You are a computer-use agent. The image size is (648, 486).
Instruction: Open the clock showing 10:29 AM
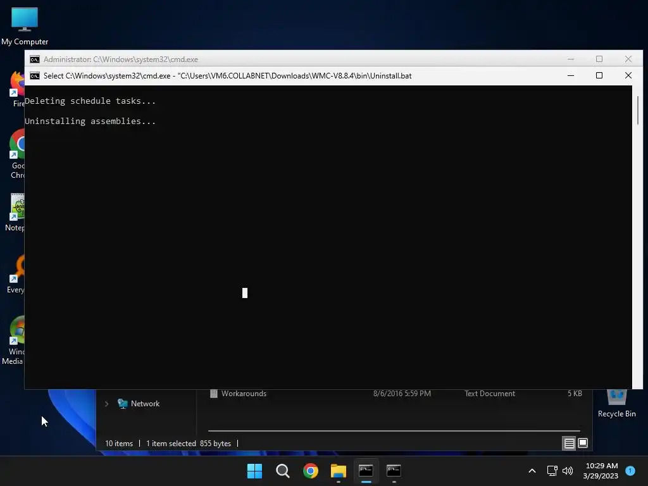click(601, 471)
